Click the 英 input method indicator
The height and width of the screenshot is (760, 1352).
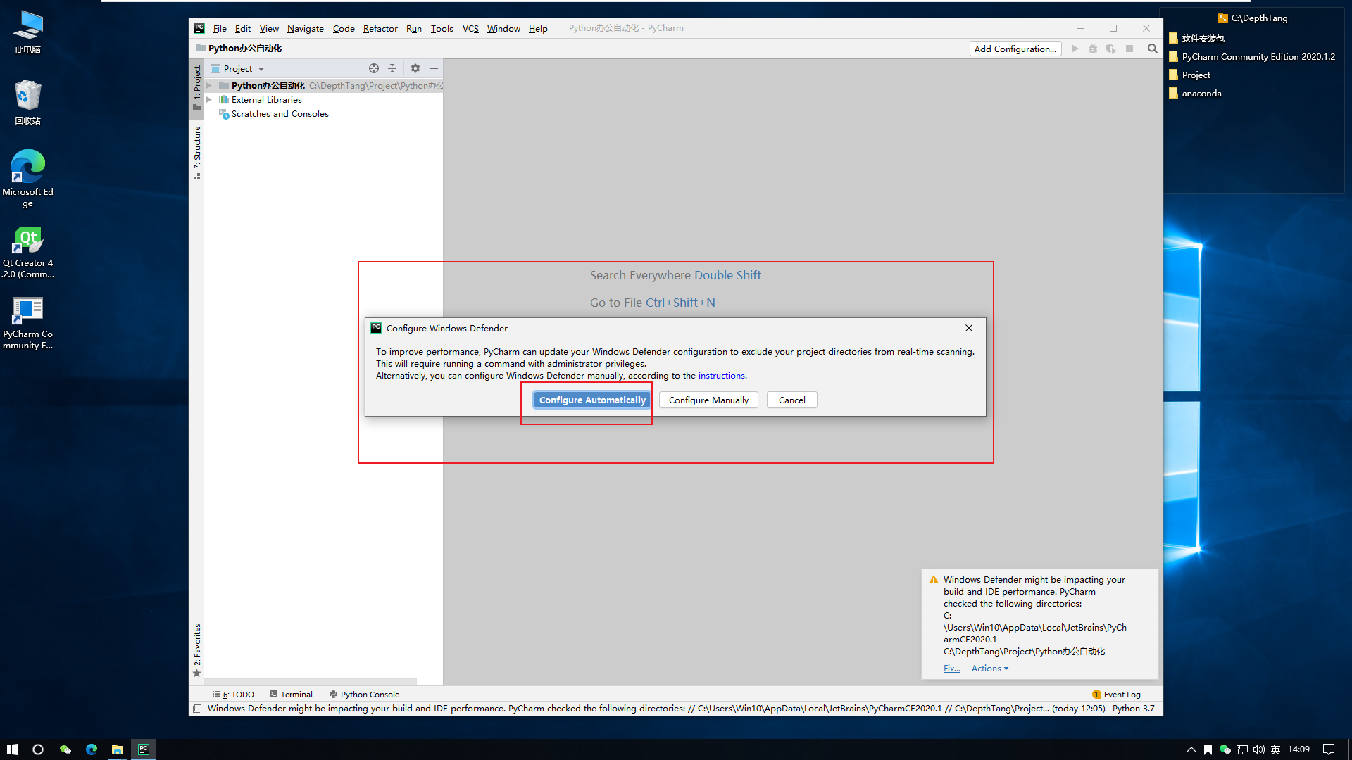point(1275,749)
